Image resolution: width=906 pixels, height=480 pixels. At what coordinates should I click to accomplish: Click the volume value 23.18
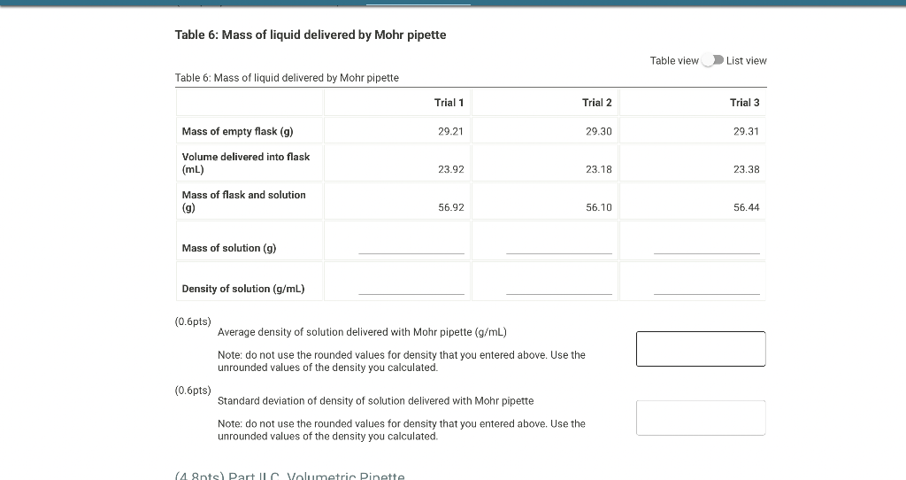pyautogui.click(x=599, y=169)
